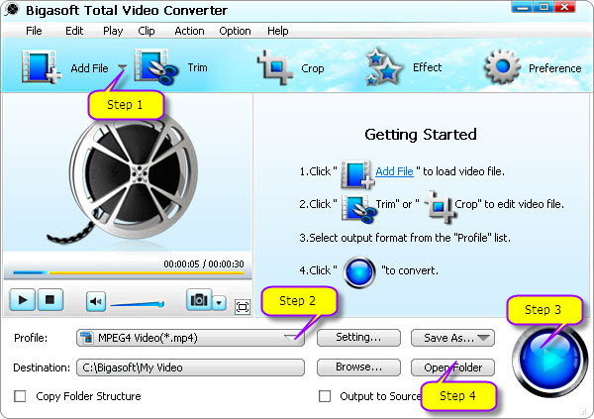The width and height of the screenshot is (594, 419).
Task: Click the Getting Started heading
Action: click(x=420, y=135)
